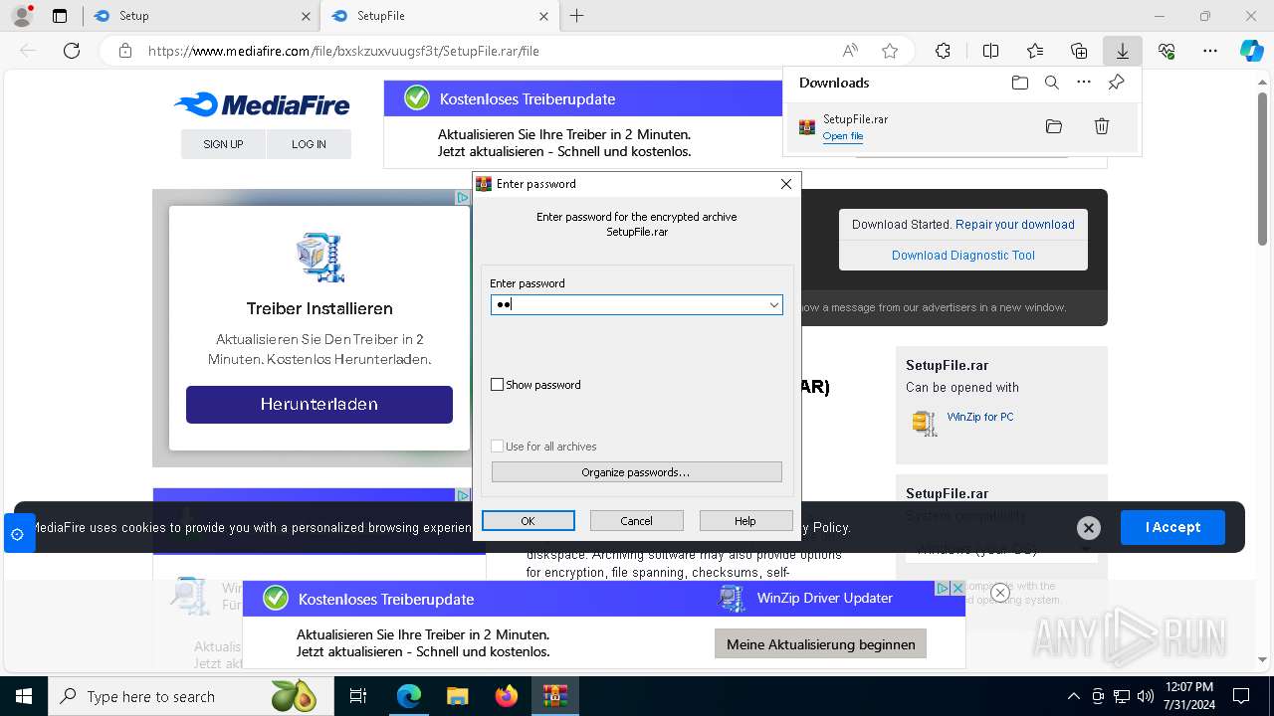Open Collections icon in toolbar
1274x716 pixels.
1079,51
